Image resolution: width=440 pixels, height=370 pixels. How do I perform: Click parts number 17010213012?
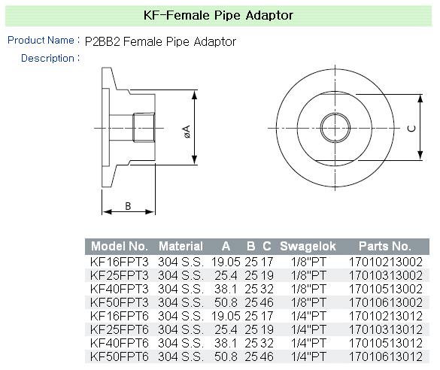(386, 316)
